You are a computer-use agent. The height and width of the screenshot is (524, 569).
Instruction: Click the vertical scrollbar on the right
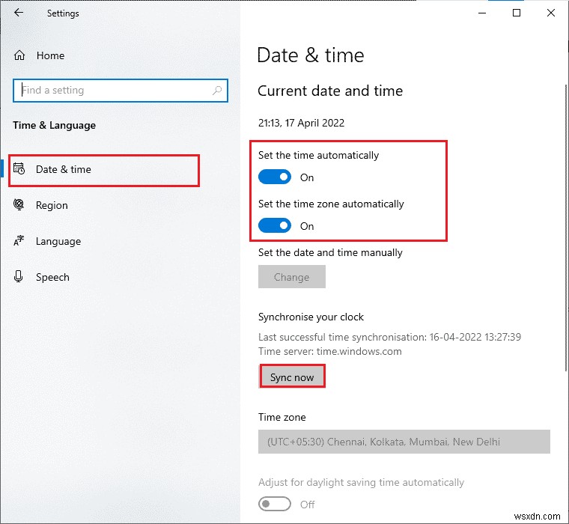click(565, 225)
